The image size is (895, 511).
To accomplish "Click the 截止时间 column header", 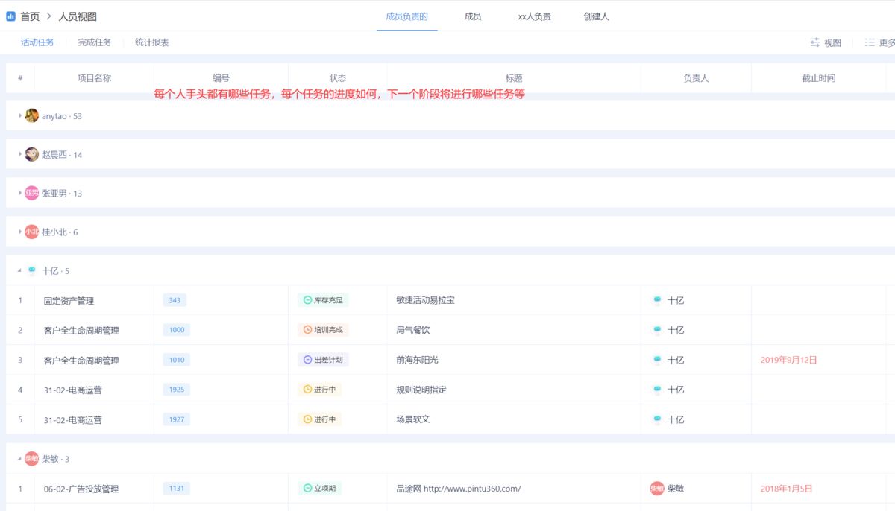I will (818, 78).
